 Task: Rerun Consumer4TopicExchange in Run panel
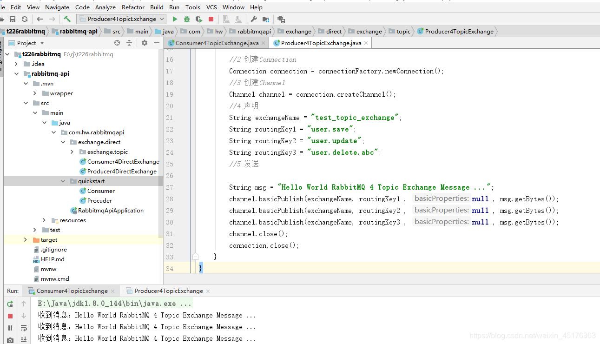(x=10, y=304)
